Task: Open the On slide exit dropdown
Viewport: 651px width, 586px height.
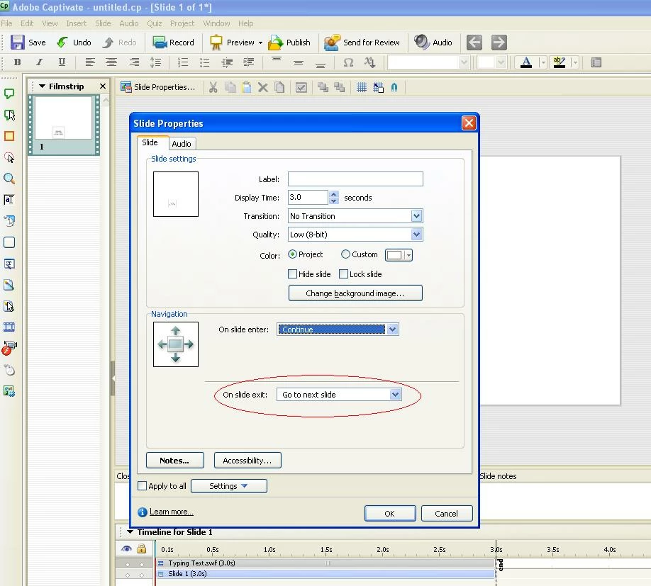Action: click(x=395, y=395)
